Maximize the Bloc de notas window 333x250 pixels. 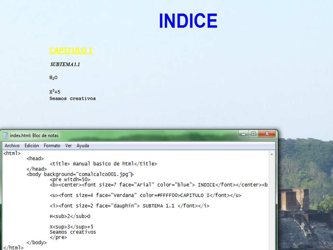tap(253, 134)
